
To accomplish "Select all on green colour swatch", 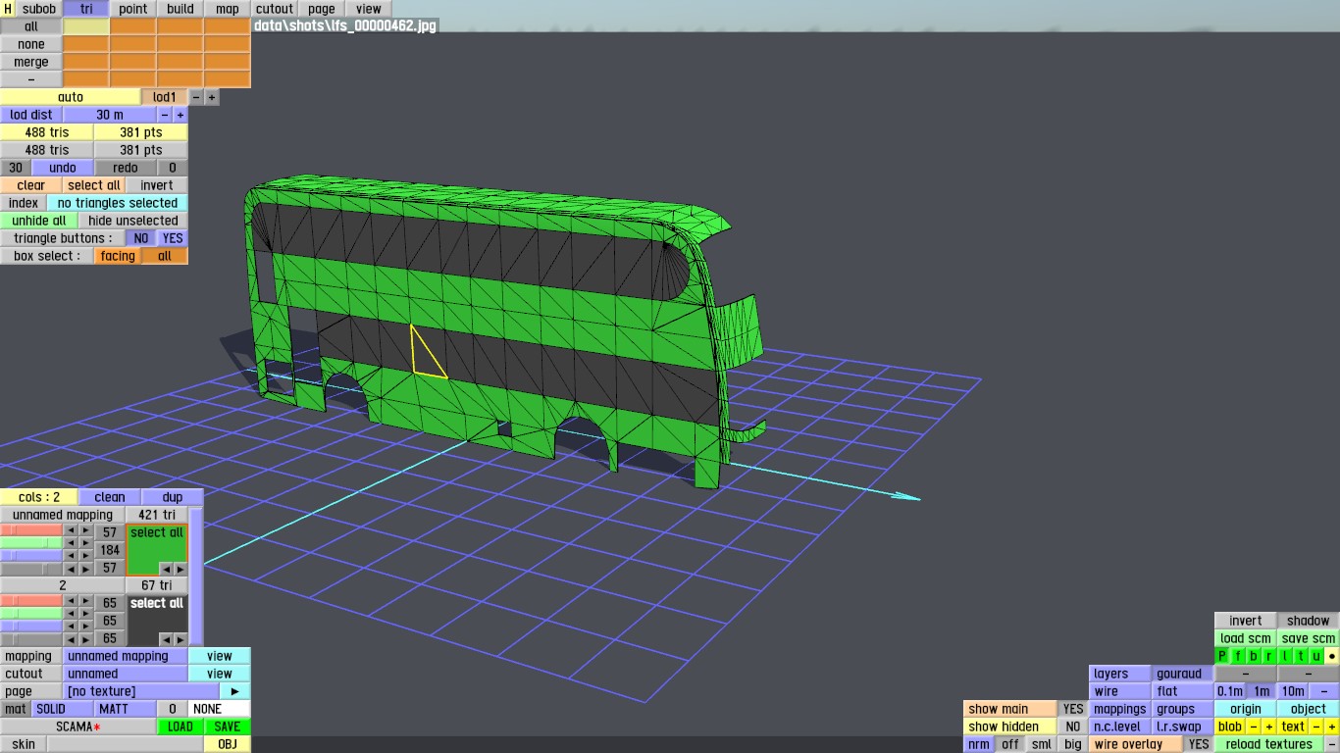I will click(x=157, y=532).
